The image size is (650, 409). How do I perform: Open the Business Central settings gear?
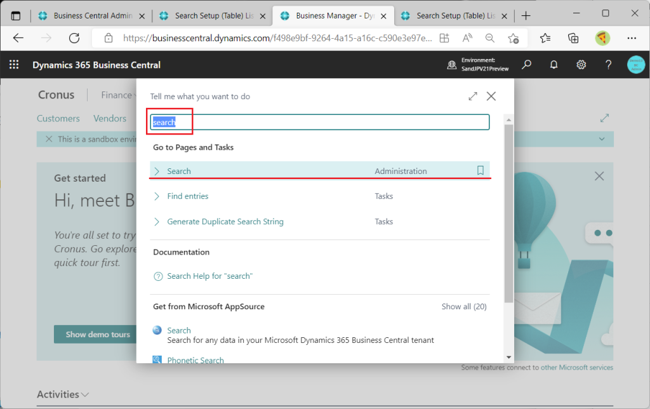pos(581,65)
